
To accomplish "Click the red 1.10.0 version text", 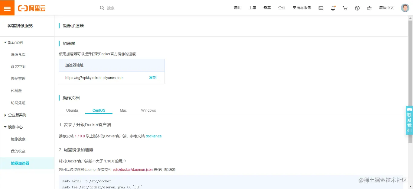I will click(80, 136).
